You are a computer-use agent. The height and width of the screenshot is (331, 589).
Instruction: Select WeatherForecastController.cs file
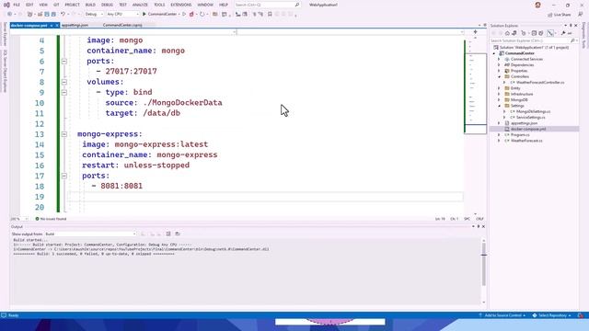(540, 82)
